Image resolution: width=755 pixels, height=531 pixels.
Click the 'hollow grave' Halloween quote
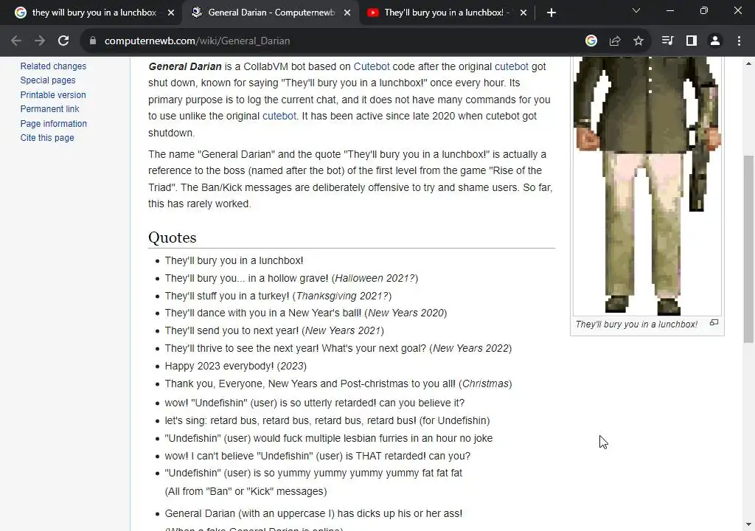[291, 279]
